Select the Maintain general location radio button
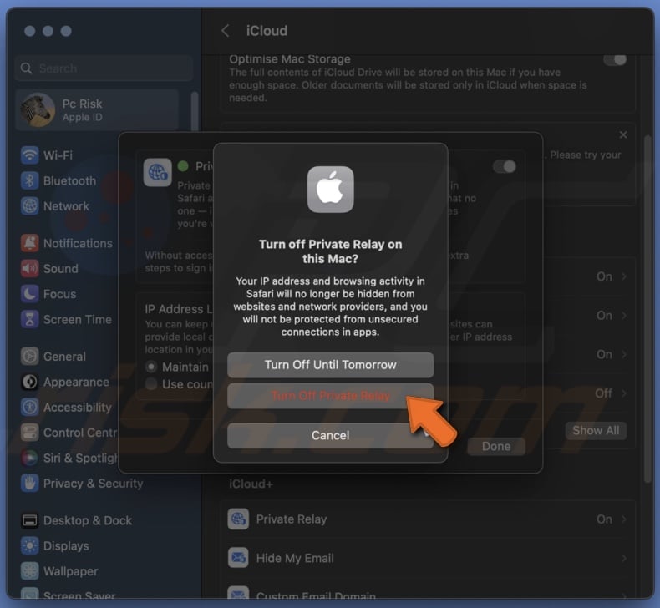This screenshot has height=608, width=660. pyautogui.click(x=151, y=367)
